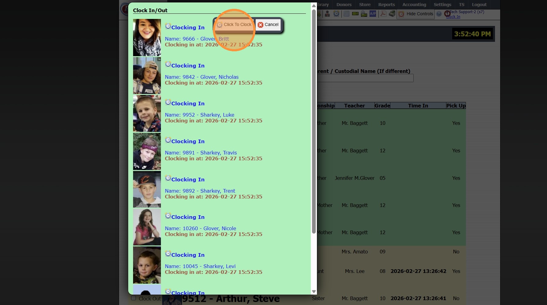The width and height of the screenshot is (547, 305).
Task: Open the TS menu
Action: [x=462, y=5]
